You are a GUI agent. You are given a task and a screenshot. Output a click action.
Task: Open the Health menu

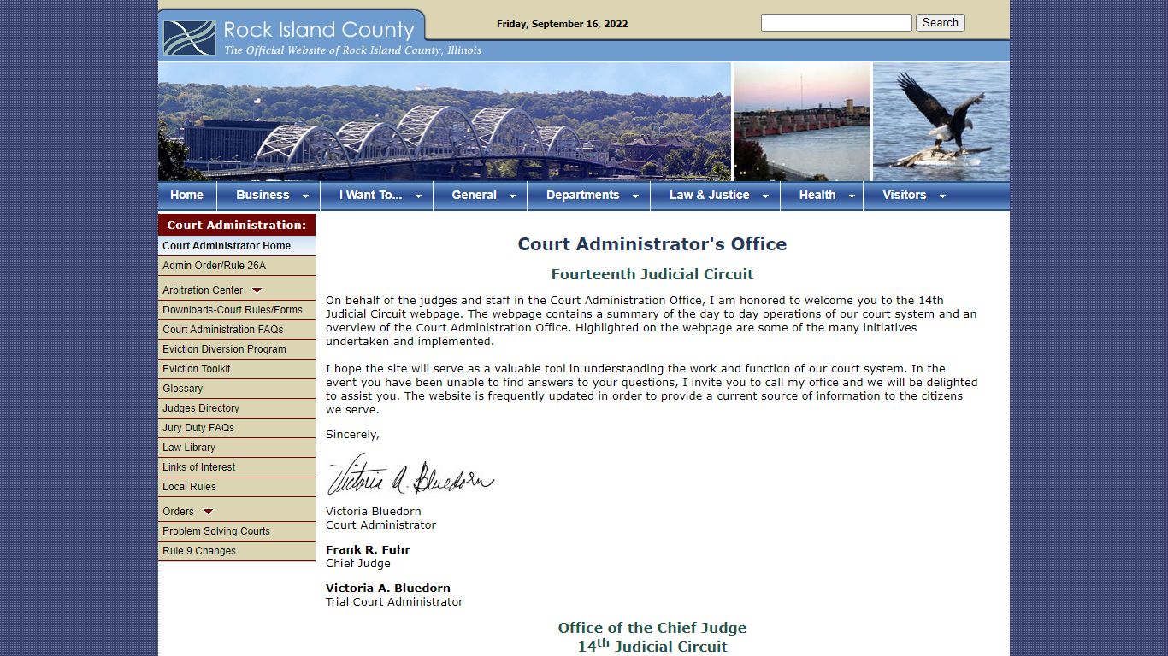click(x=817, y=196)
